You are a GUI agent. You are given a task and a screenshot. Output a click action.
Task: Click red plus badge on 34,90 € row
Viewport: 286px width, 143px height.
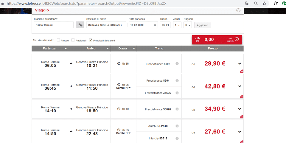242,117
